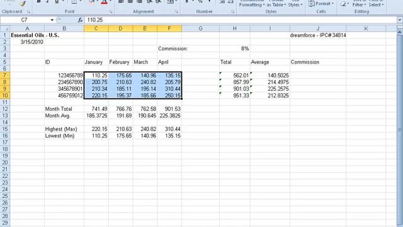Open the Clear eraser menu in Editing

[344, 4]
